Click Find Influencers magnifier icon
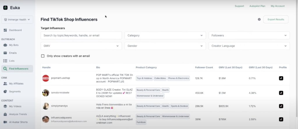Viewport: 298px width, 129px height. click(x=5, y=69)
